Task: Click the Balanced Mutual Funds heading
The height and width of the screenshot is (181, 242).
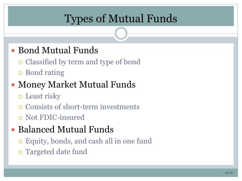Action: pos(66,129)
